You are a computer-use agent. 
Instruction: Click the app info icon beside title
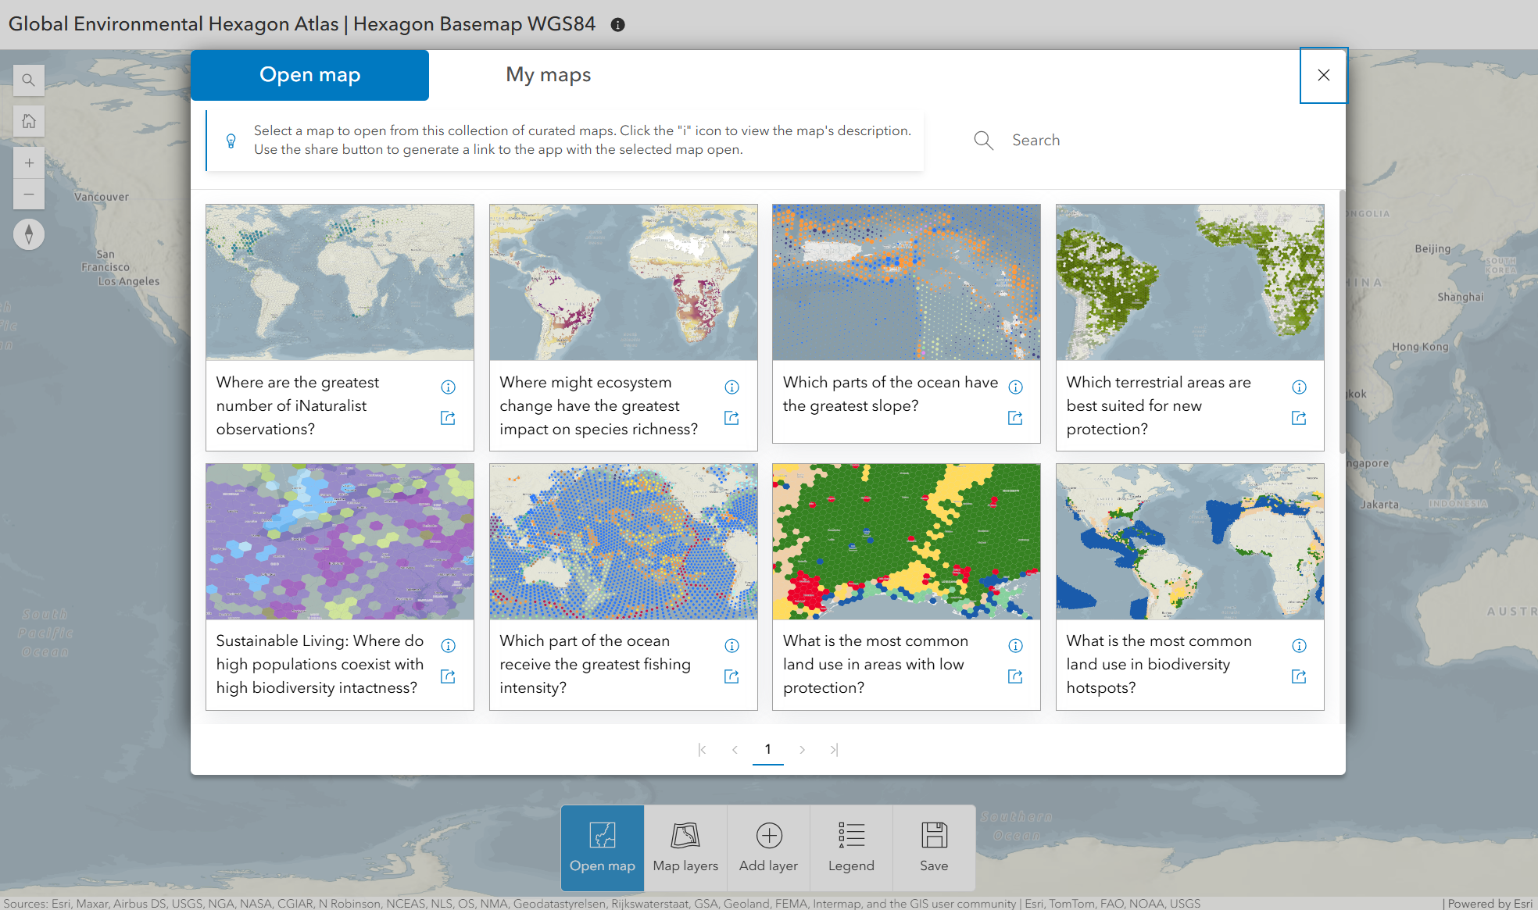[617, 25]
